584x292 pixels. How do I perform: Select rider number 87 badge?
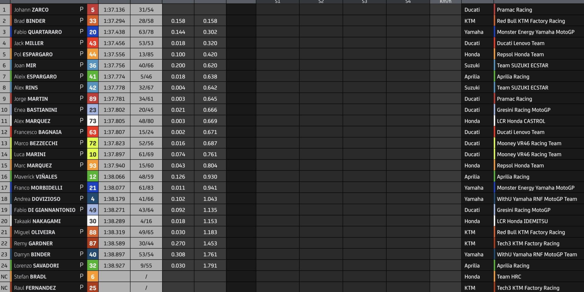coord(92,243)
